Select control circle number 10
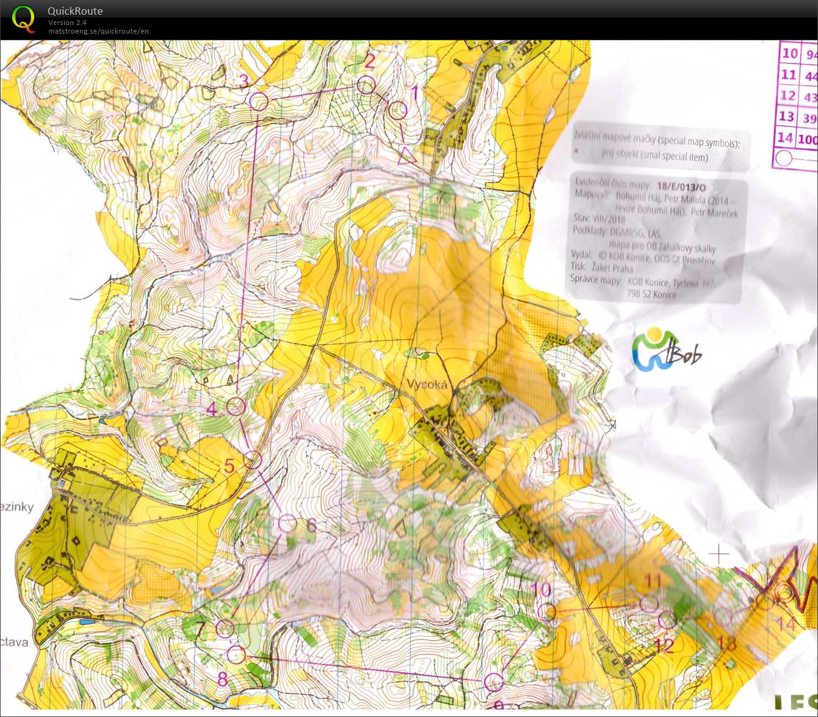818x717 pixels. pyautogui.click(x=548, y=612)
